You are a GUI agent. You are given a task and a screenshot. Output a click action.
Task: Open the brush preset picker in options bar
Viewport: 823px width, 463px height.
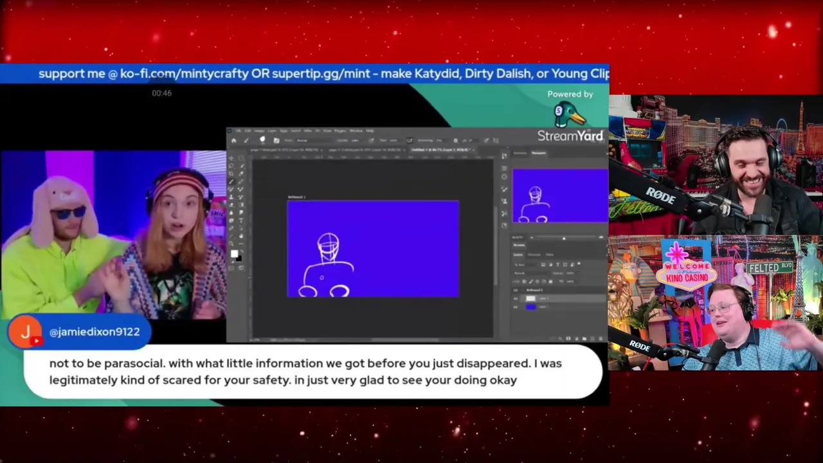pyautogui.click(x=262, y=140)
